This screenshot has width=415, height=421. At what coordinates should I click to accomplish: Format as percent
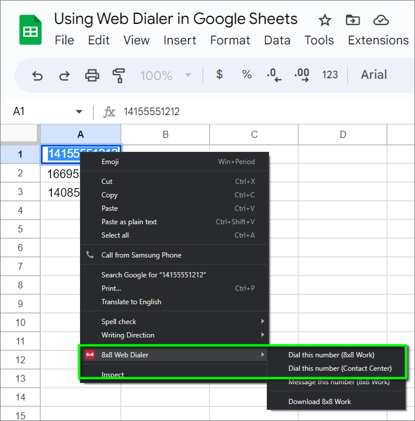coord(247,75)
